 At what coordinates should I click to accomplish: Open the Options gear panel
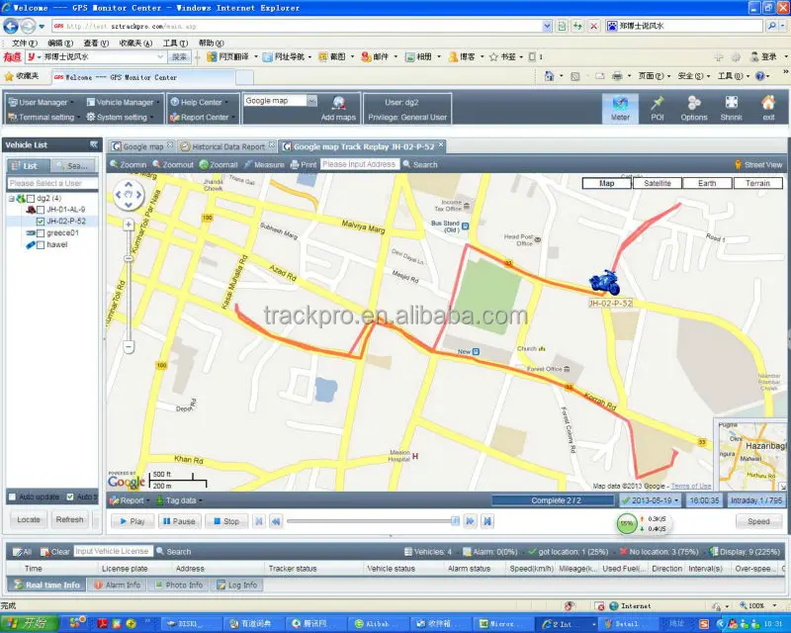click(x=694, y=109)
